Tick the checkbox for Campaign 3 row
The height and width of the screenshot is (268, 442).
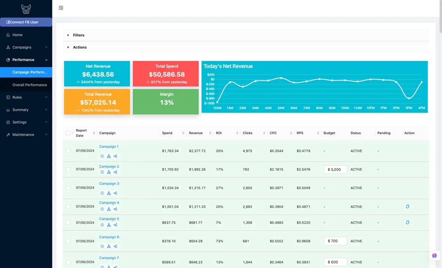pyautogui.click(x=68, y=188)
